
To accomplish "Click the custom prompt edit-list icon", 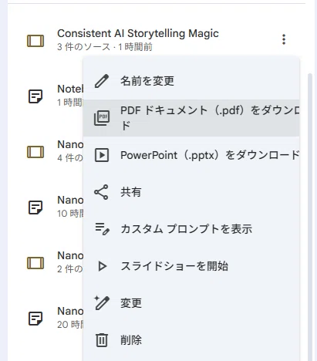I will pos(102,229).
